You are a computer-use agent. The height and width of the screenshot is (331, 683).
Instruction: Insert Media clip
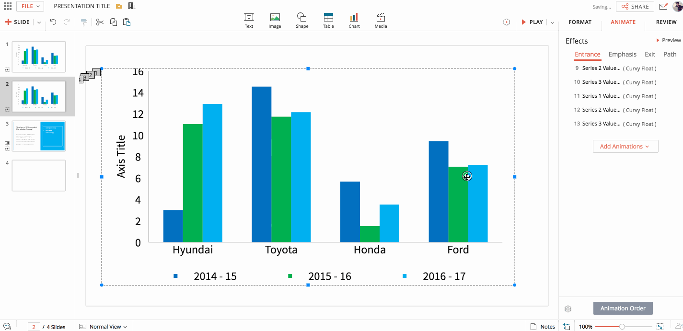tap(381, 21)
